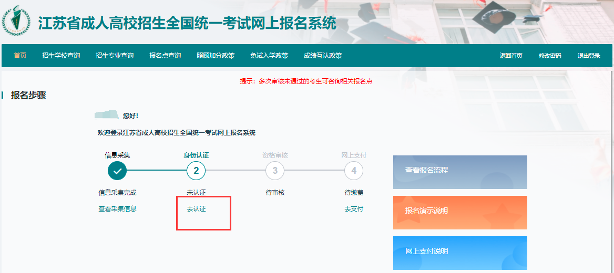Click 去支付 link
This screenshot has width=614, height=273.
354,209
